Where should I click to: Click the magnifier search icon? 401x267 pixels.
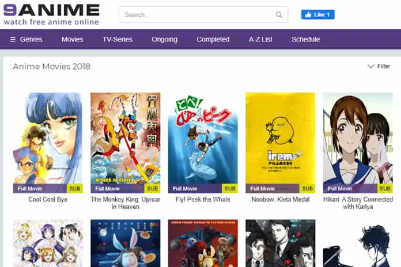(x=279, y=15)
